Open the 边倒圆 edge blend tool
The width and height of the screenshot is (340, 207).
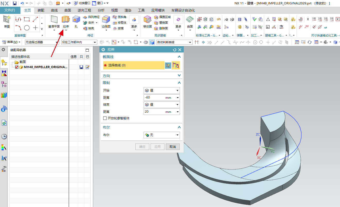point(106,20)
